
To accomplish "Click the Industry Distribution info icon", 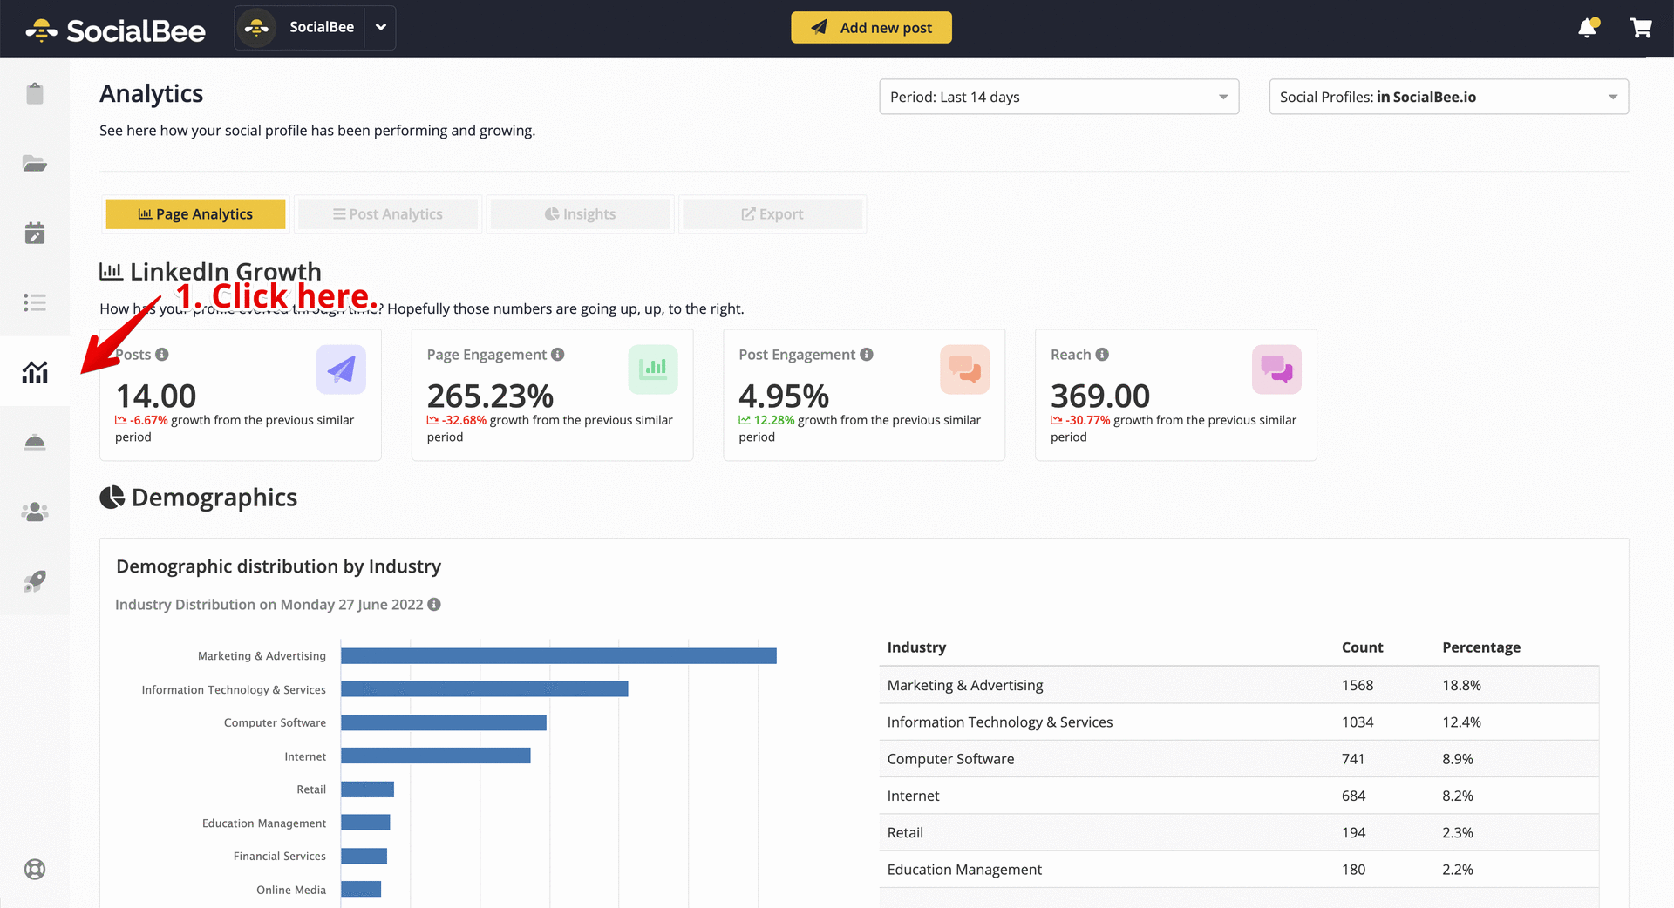I will (434, 605).
